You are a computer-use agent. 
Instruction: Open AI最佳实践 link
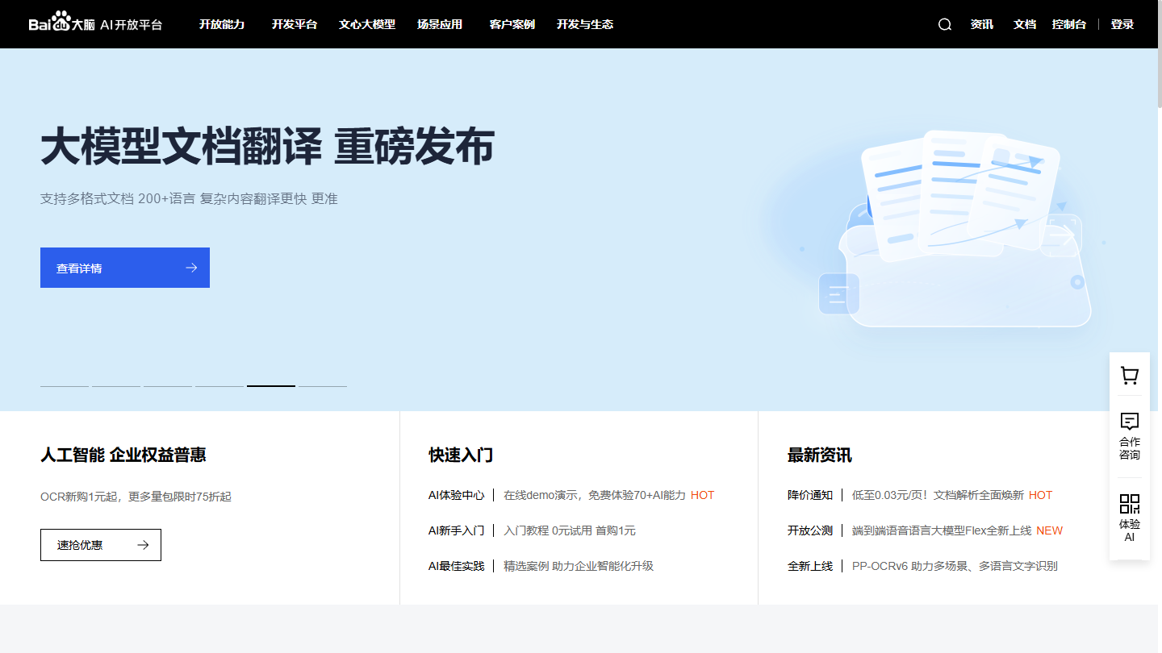[457, 566]
